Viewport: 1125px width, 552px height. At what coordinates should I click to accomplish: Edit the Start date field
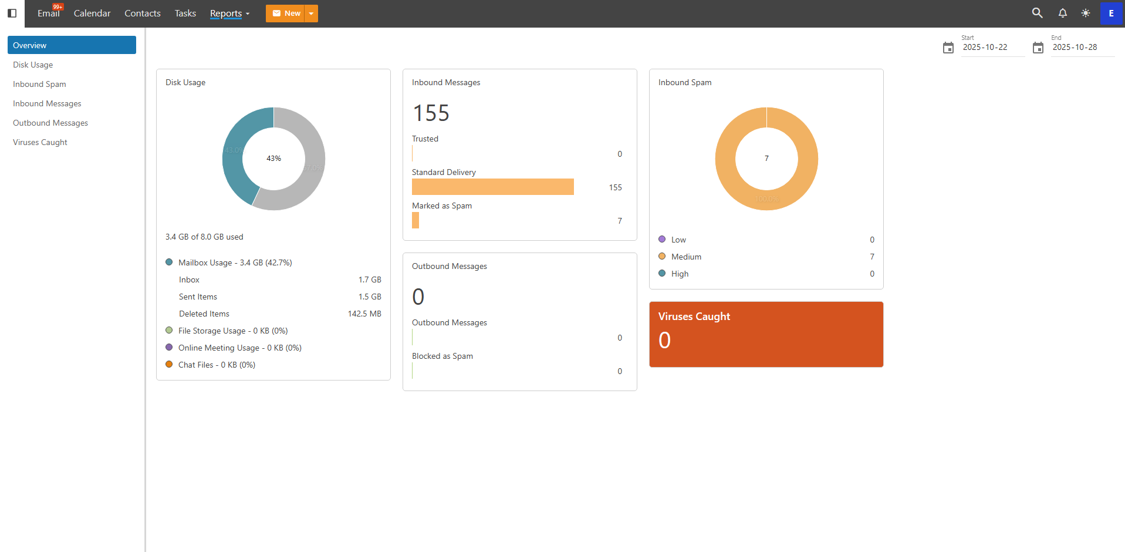pos(992,48)
